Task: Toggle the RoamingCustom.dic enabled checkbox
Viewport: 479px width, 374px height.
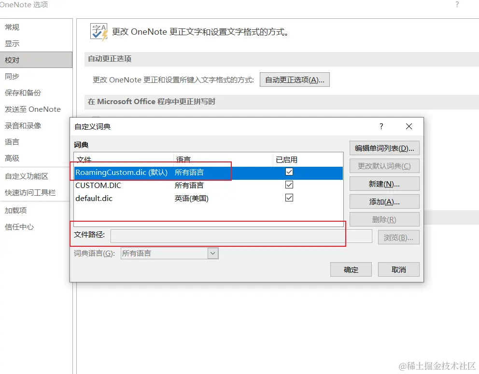Action: click(289, 172)
